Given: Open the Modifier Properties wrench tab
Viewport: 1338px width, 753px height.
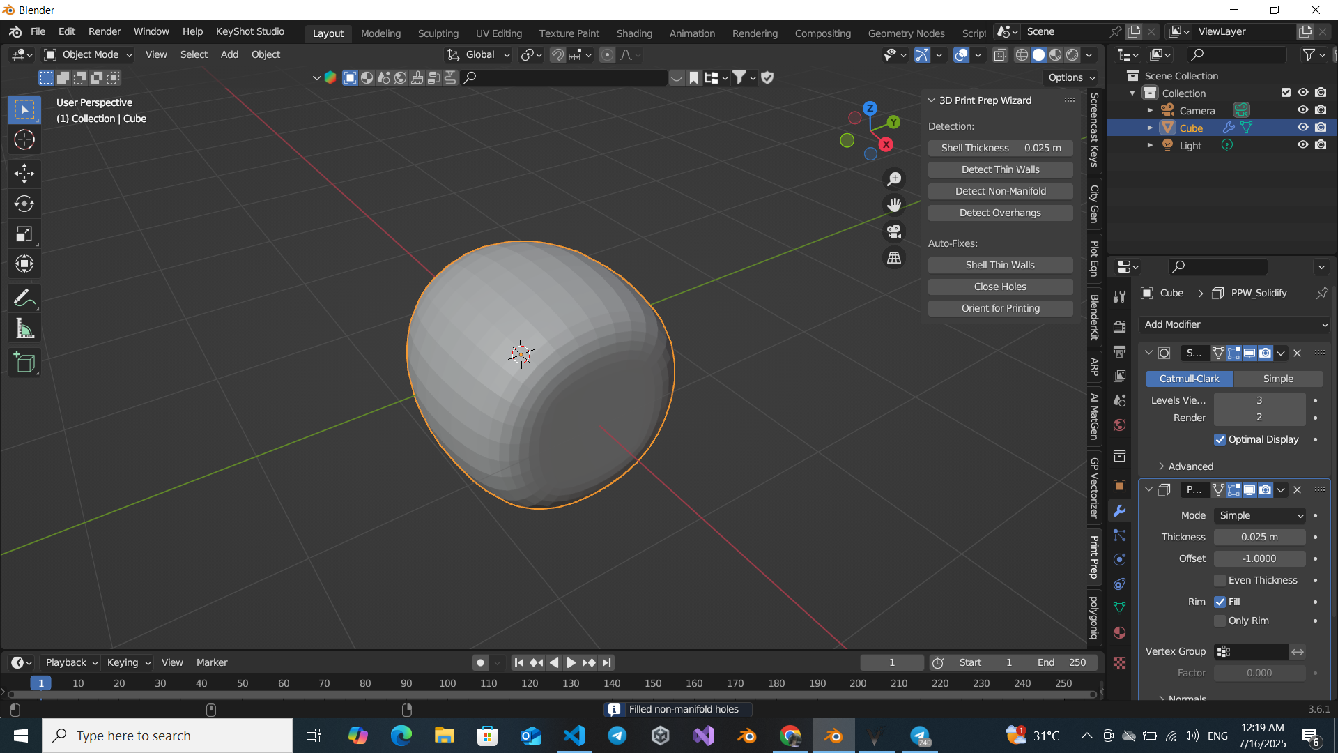Looking at the screenshot, I should (1120, 511).
